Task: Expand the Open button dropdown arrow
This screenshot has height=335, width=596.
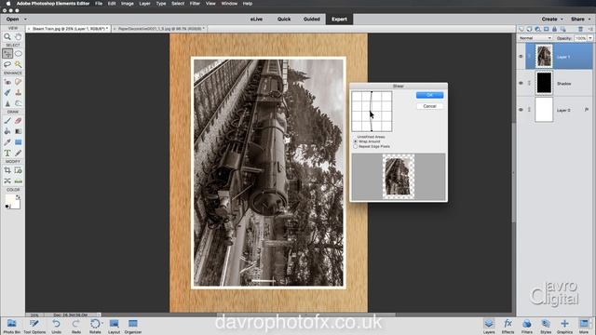Action: point(25,19)
